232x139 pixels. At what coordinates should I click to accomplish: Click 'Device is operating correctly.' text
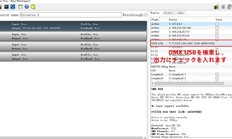170,117
